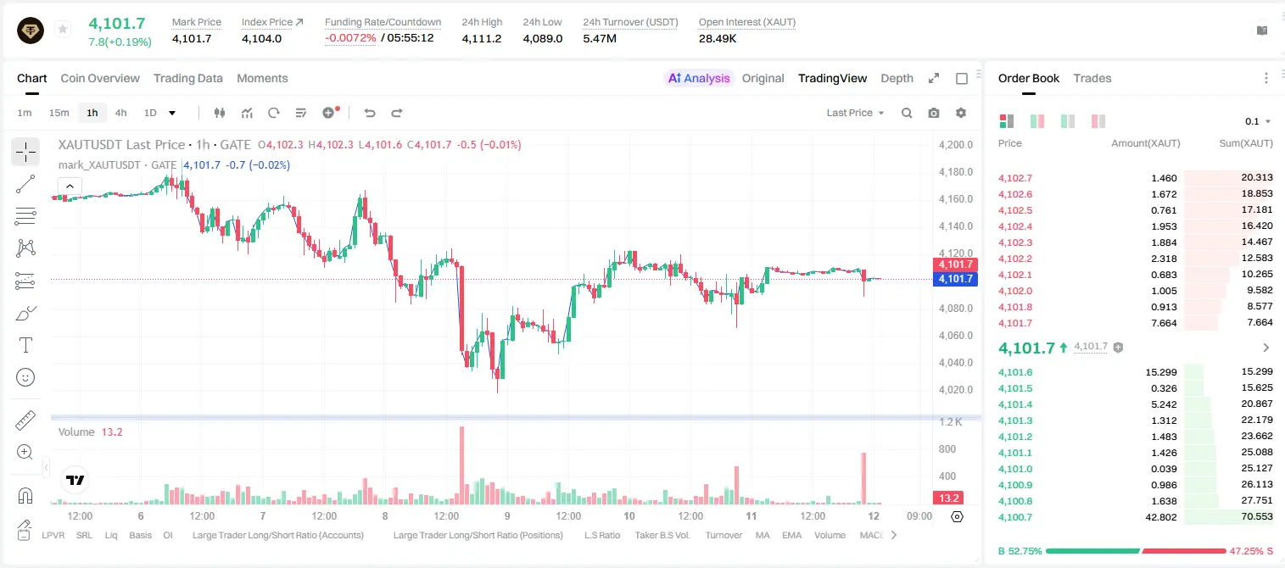Open the 1D timeframe dropdown arrow

tap(172, 113)
